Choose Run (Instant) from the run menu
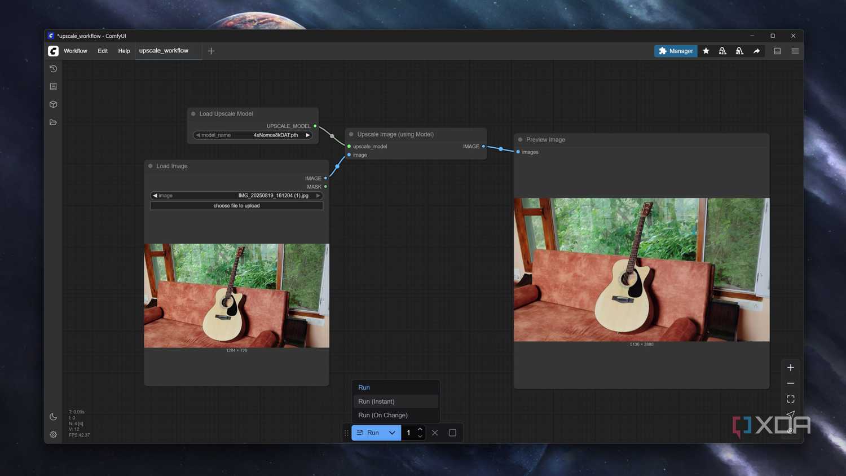Viewport: 846px width, 476px height. [395, 402]
